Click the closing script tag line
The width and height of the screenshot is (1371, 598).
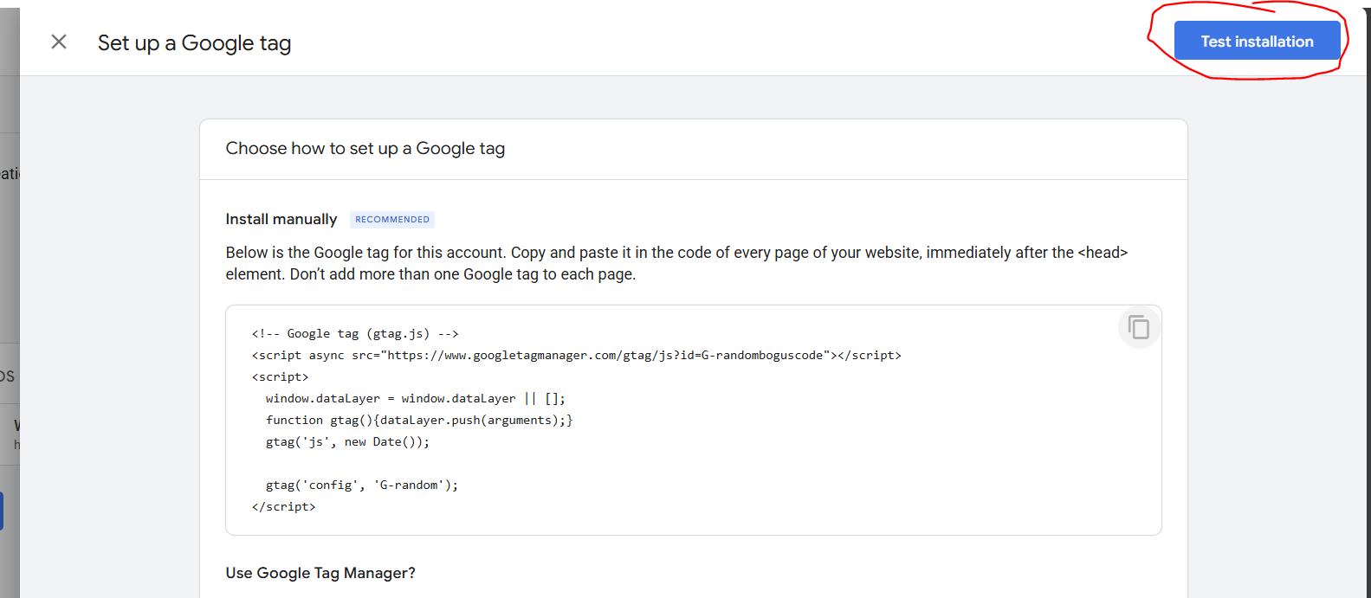click(x=283, y=507)
